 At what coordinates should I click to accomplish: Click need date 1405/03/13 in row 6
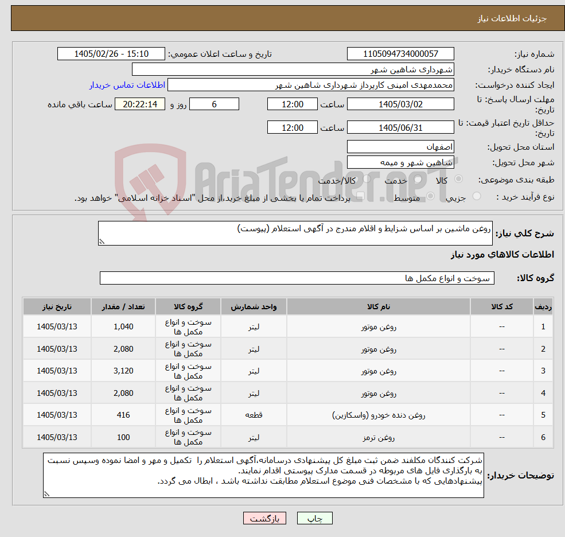[57, 437]
